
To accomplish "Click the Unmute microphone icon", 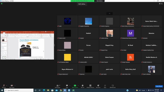I will [x=4, y=86].
